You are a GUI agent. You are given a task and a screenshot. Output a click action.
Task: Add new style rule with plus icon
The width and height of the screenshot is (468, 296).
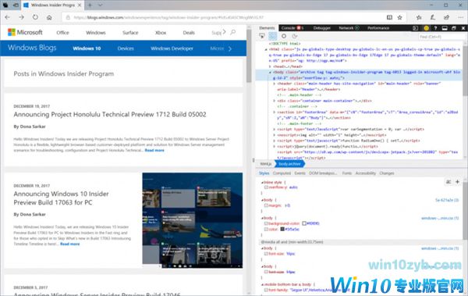coord(457,182)
